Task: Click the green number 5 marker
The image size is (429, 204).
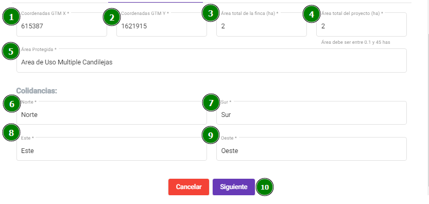Action: pyautogui.click(x=11, y=51)
